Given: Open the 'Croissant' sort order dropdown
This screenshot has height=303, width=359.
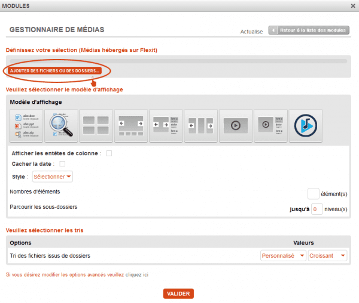Looking at the screenshot, I should (328, 255).
